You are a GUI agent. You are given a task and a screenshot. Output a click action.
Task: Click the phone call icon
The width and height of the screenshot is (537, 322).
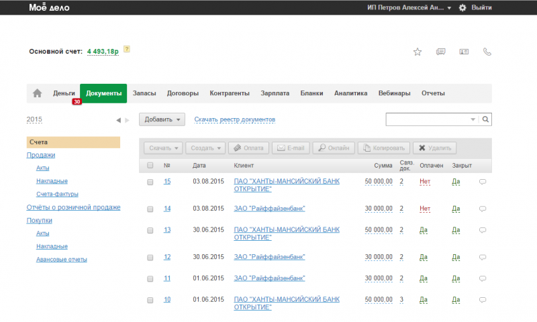(487, 52)
